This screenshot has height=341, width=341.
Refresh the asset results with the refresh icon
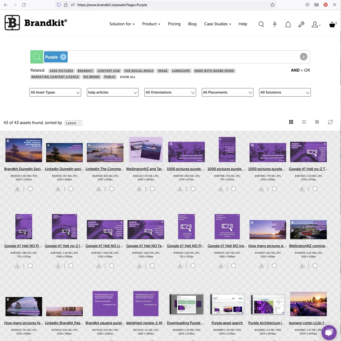click(x=330, y=122)
